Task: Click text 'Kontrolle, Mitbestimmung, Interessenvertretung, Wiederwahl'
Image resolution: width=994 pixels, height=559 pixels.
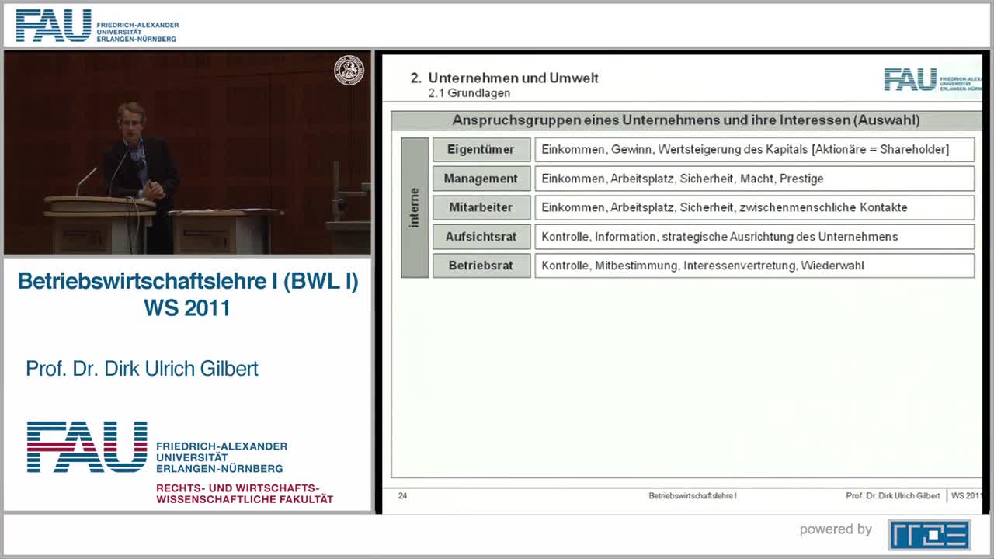Action: (x=703, y=266)
